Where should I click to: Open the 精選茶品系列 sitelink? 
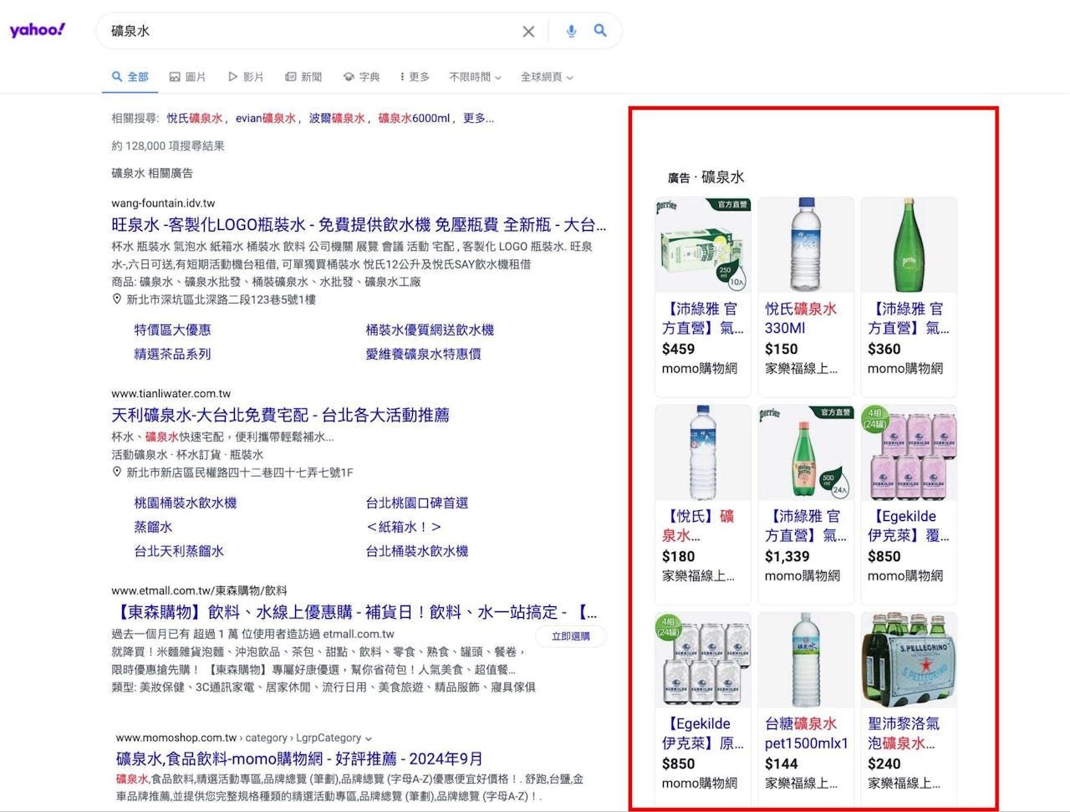pyautogui.click(x=172, y=355)
